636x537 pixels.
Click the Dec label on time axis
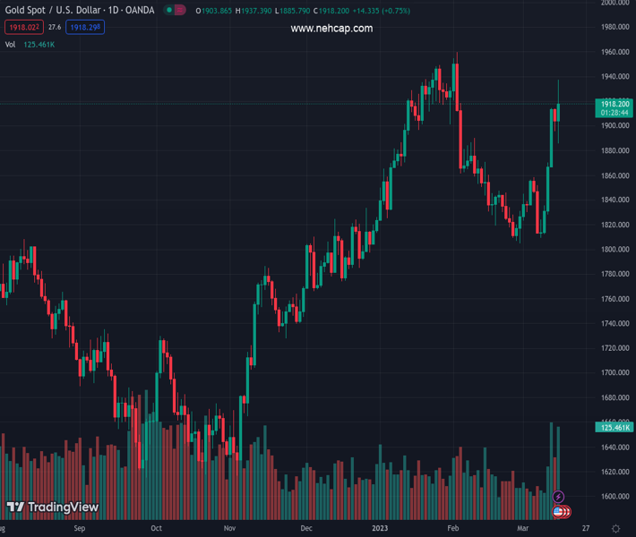(x=307, y=529)
